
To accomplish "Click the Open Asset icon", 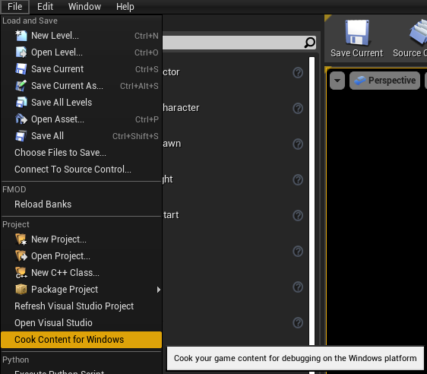I will click(21, 119).
